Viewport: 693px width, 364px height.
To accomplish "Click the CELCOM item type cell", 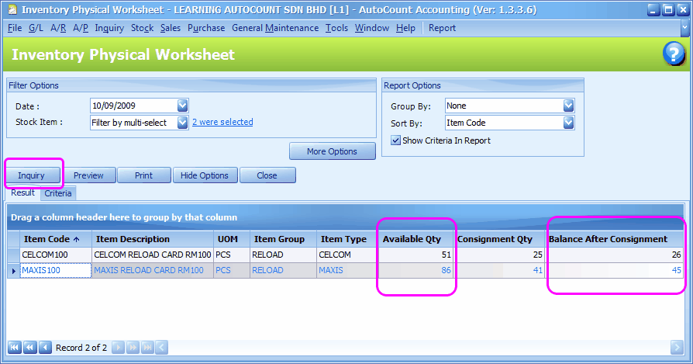I will pyautogui.click(x=347, y=255).
